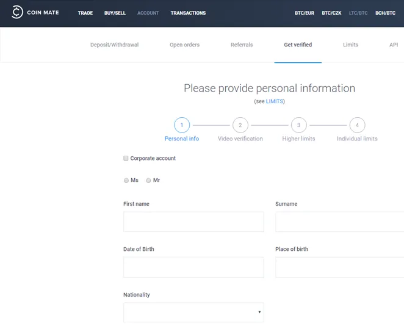Select the BTC/CZK currency pair
The width and height of the screenshot is (404, 329).
(x=331, y=13)
